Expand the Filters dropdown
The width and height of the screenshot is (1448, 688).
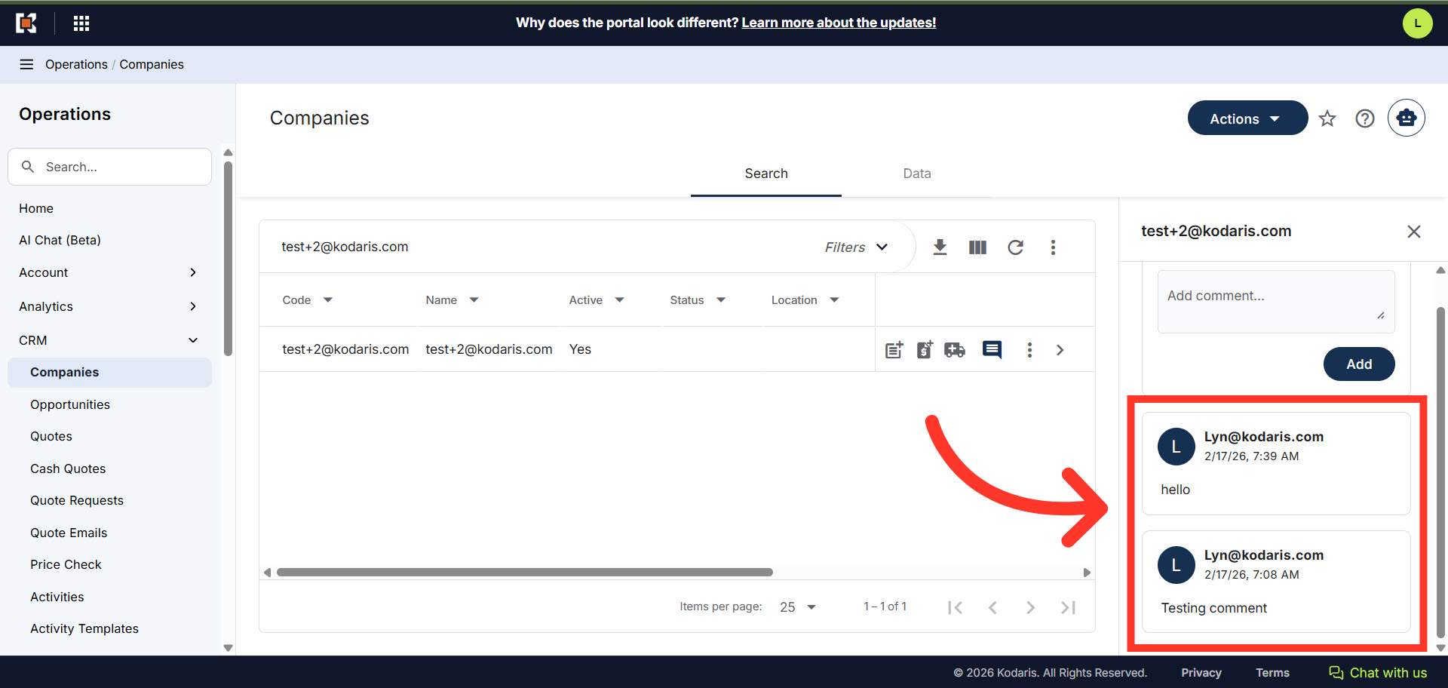(857, 247)
